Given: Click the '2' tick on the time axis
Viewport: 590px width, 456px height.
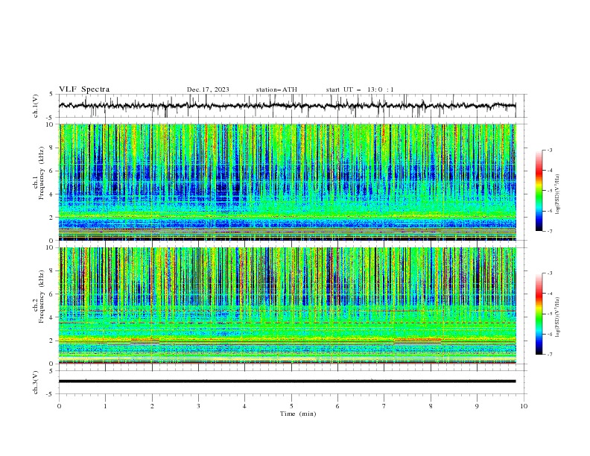Looking at the screenshot, I should point(152,406).
